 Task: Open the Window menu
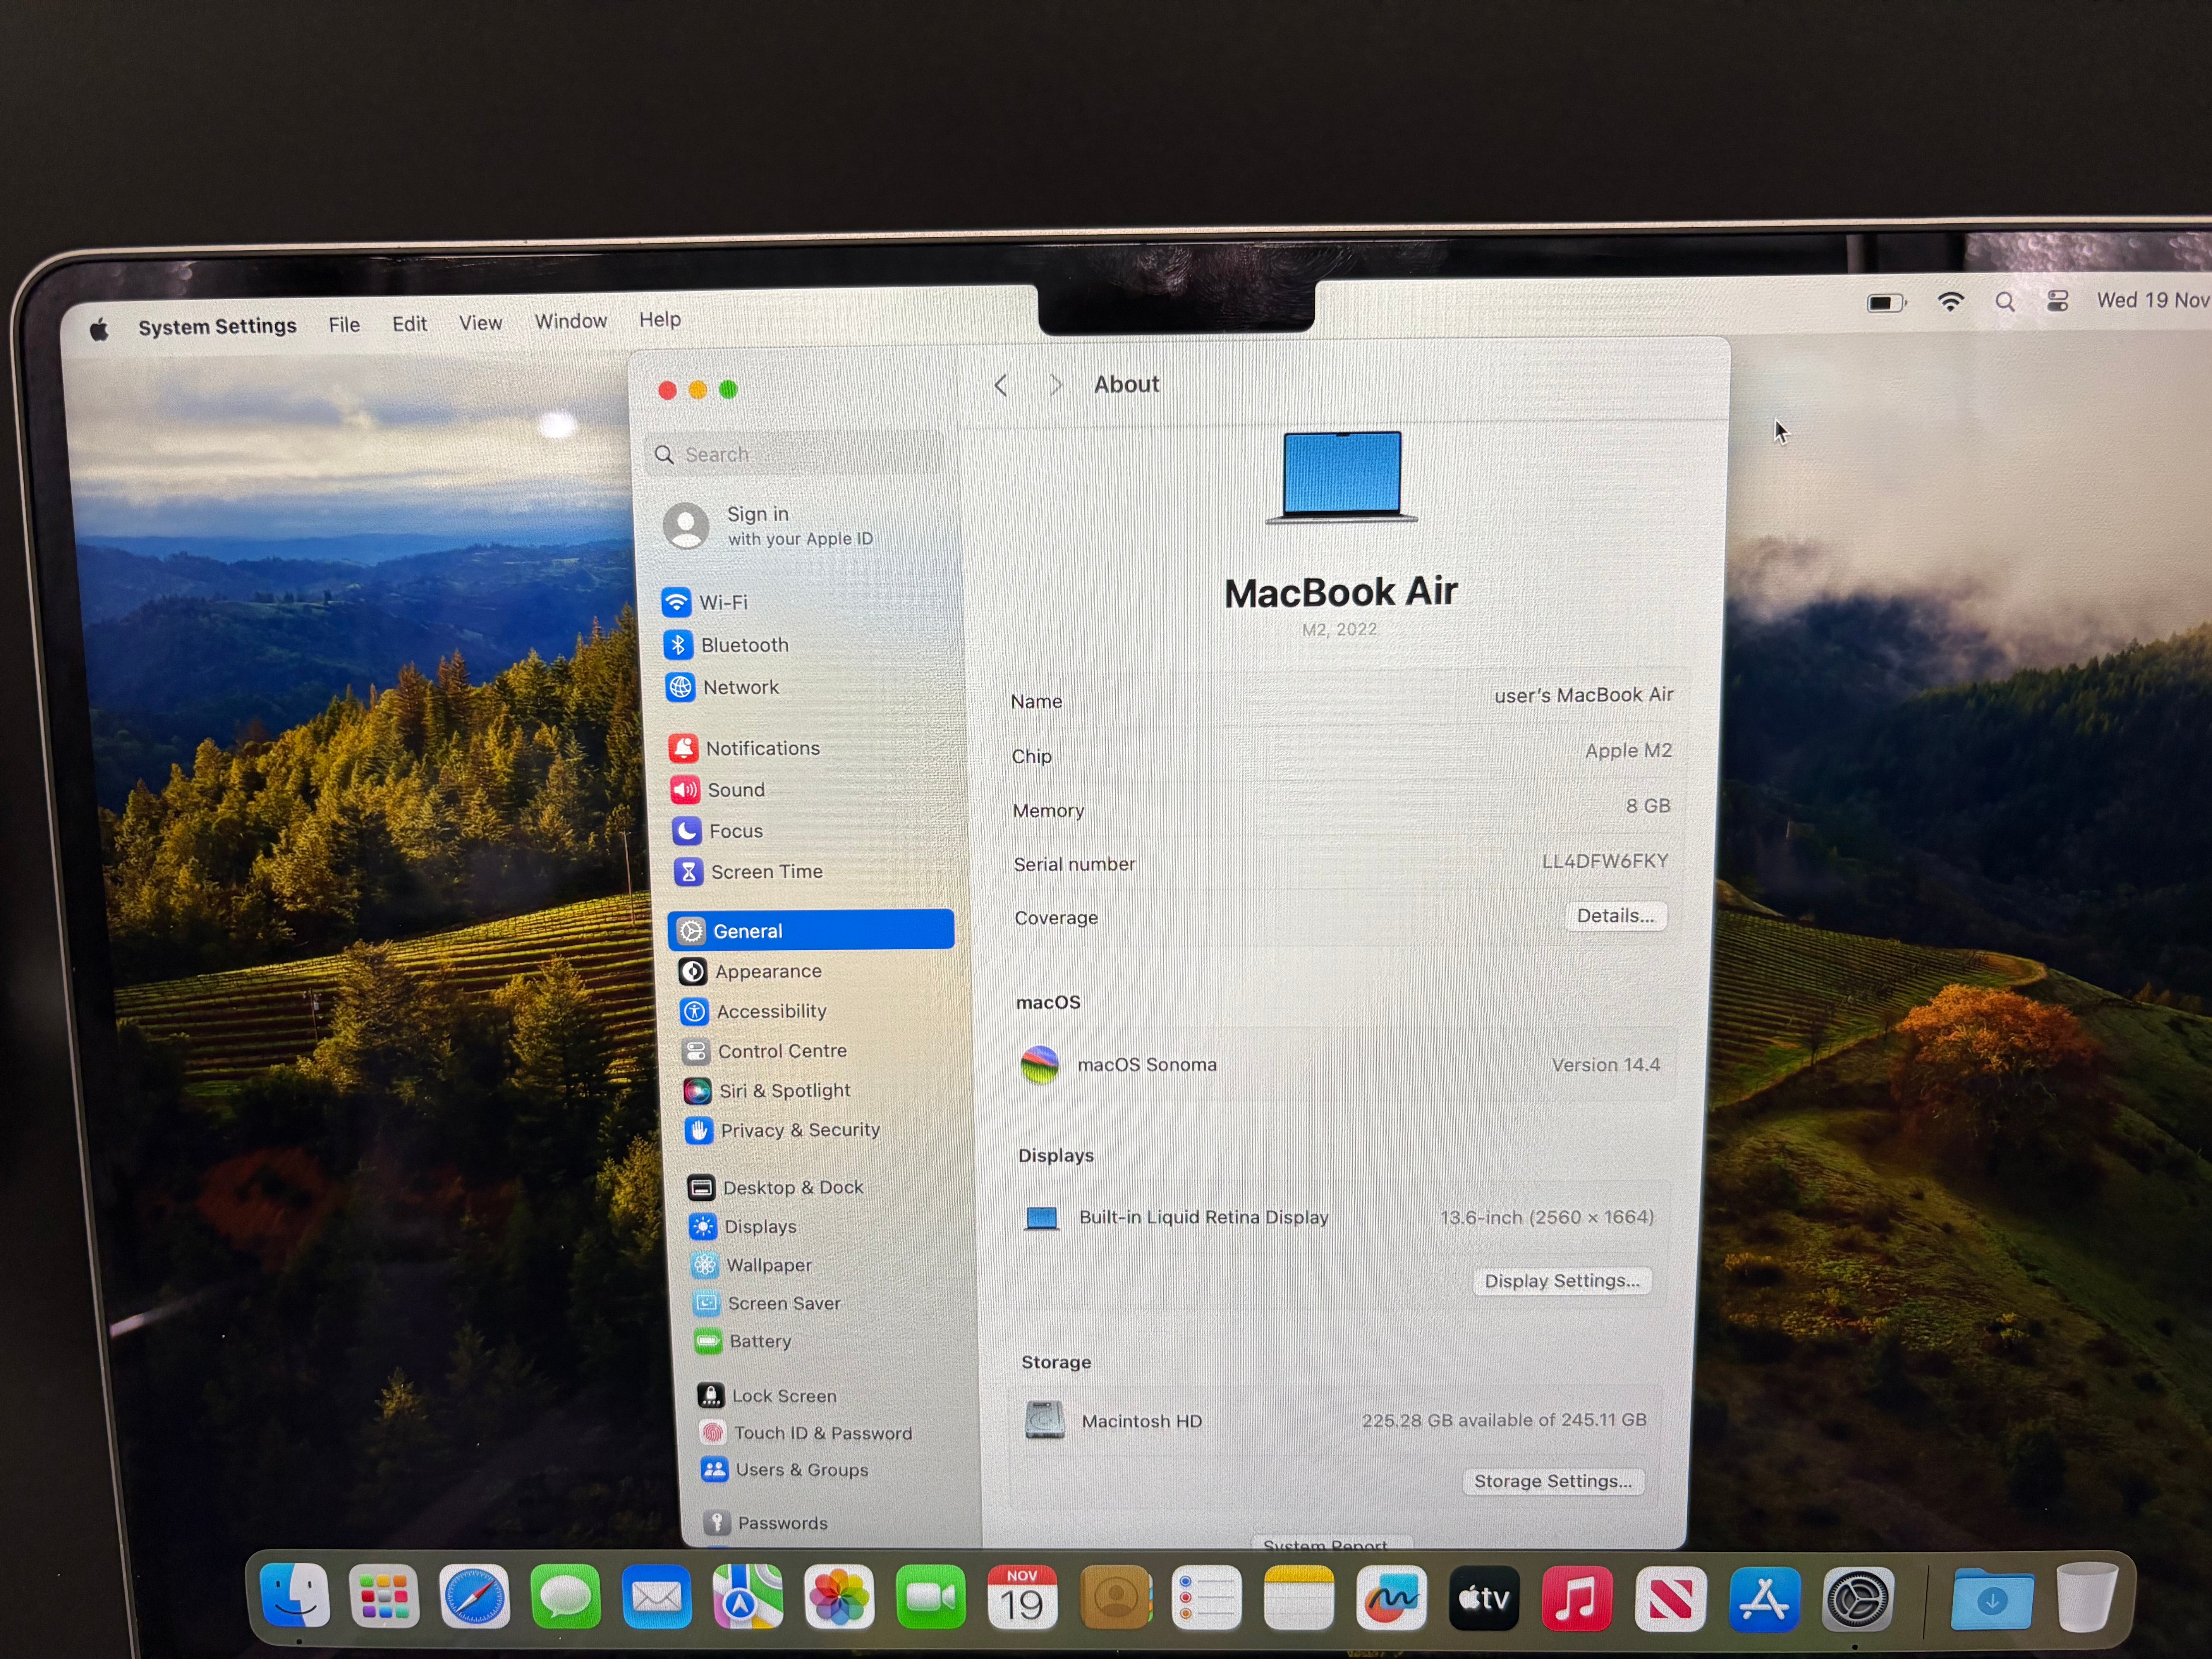(570, 321)
